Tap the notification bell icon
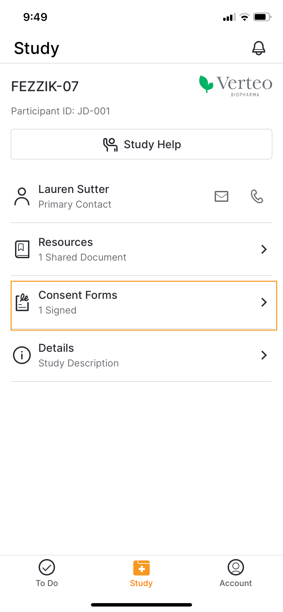Image resolution: width=283 pixels, height=612 pixels. (259, 48)
